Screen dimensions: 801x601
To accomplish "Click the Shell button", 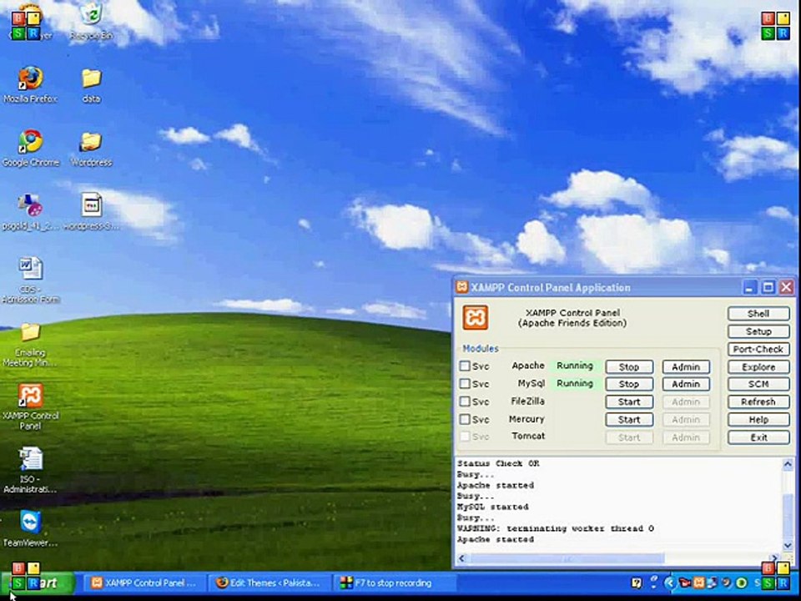I will click(758, 313).
